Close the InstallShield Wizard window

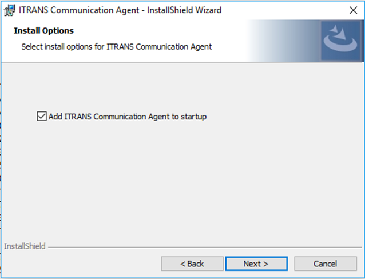click(x=352, y=10)
